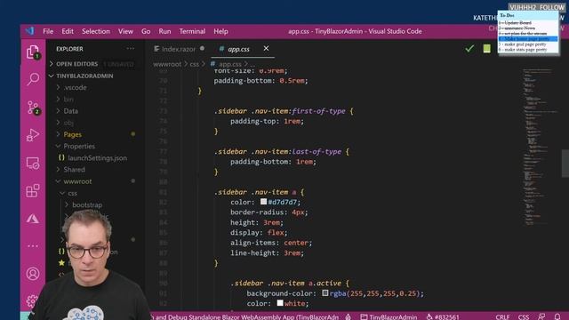The width and height of the screenshot is (569, 320).
Task: Open color picker for white swatch
Action: coord(280,302)
